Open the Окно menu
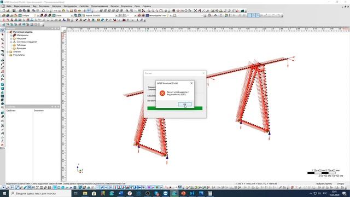Image resolution: width=350 pixels, height=197 pixels. (137, 6)
